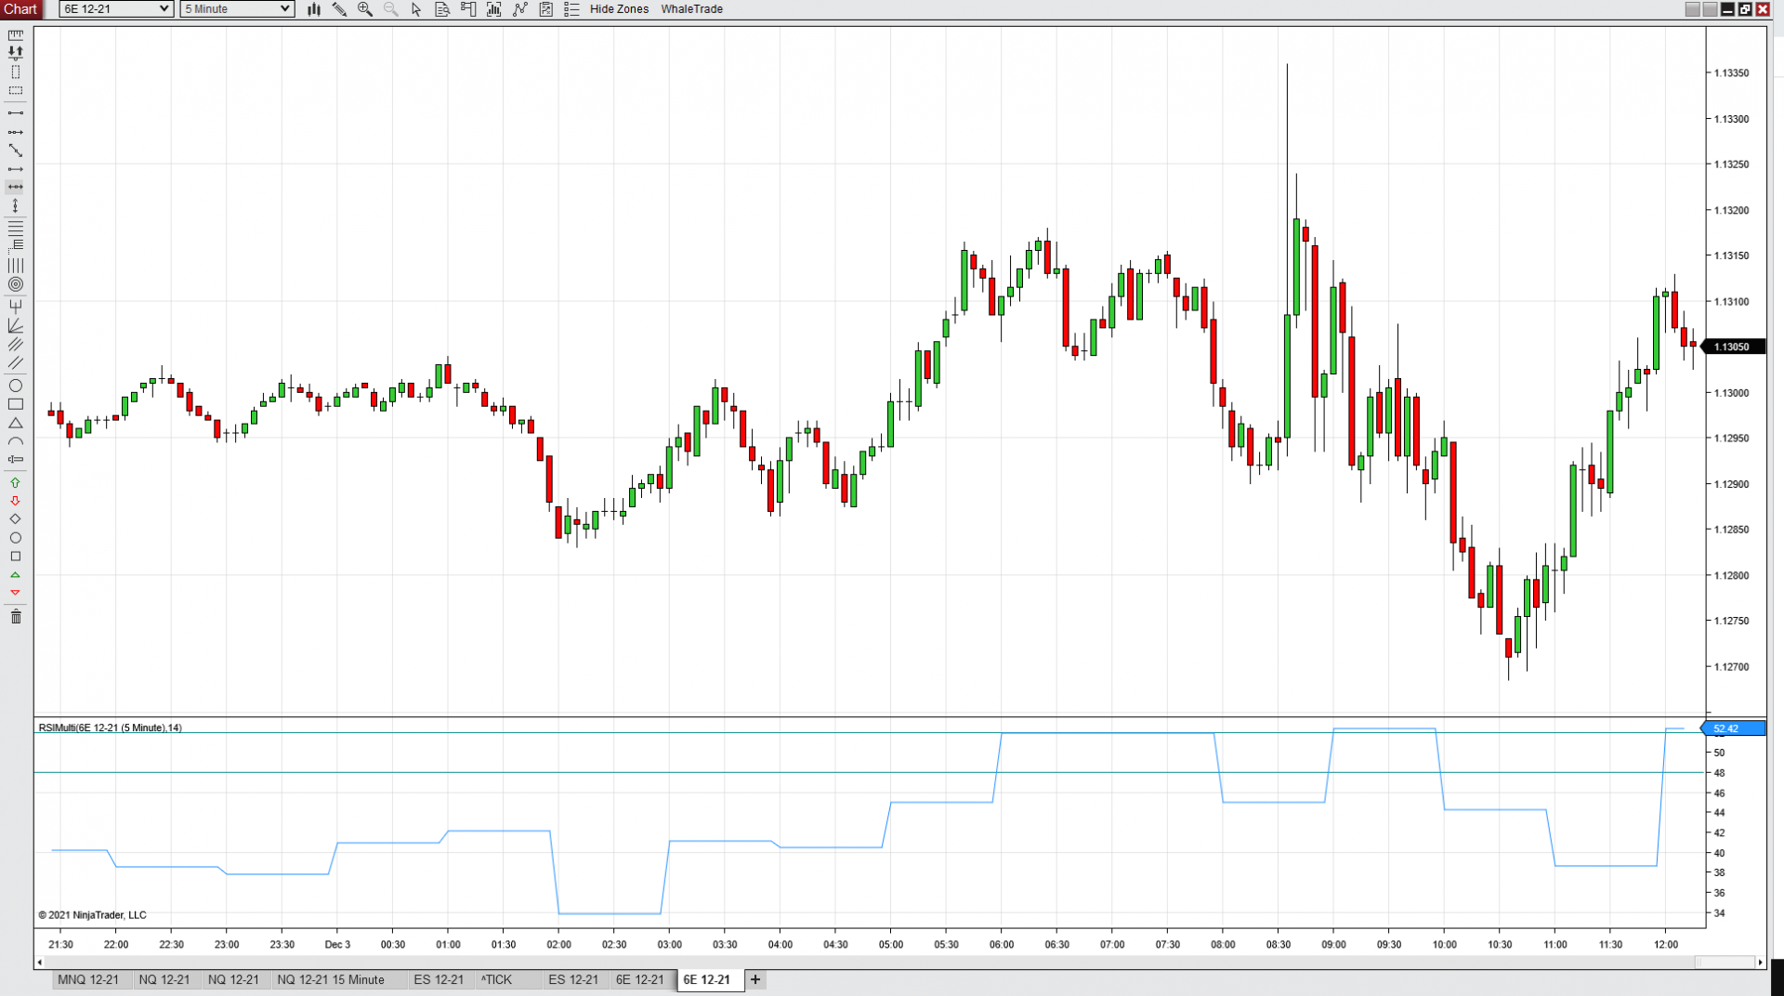This screenshot has height=996, width=1784.
Task: Click the 09:00 time axis label
Action: point(1334,944)
